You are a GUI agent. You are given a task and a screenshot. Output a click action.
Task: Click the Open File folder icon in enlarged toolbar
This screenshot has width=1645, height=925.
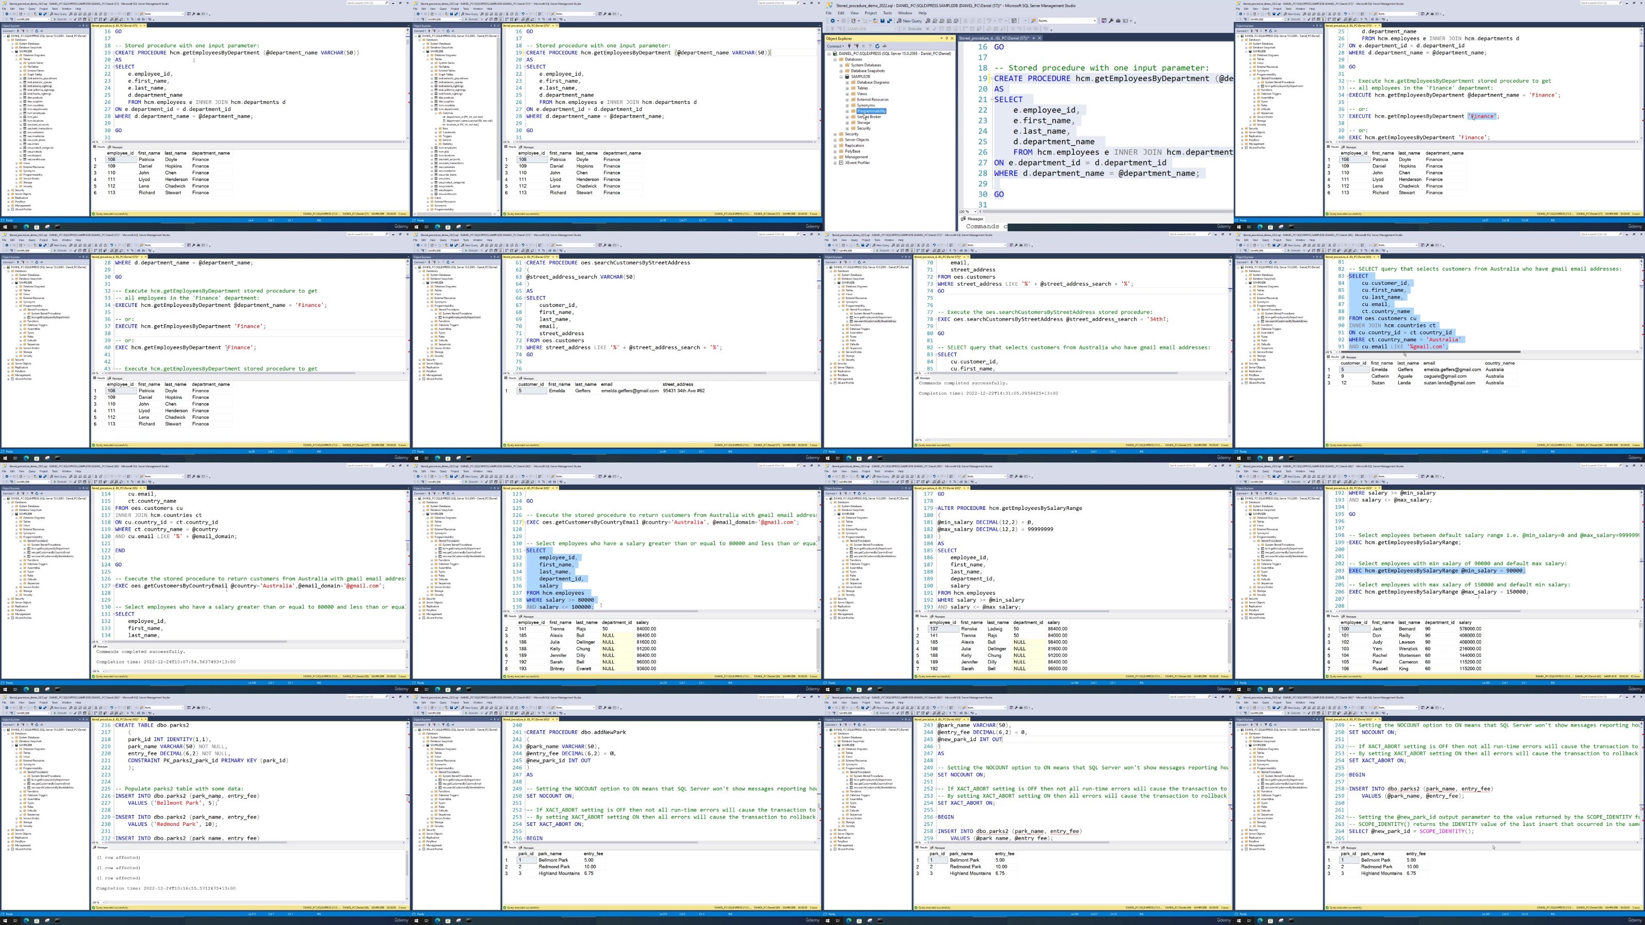click(x=875, y=21)
